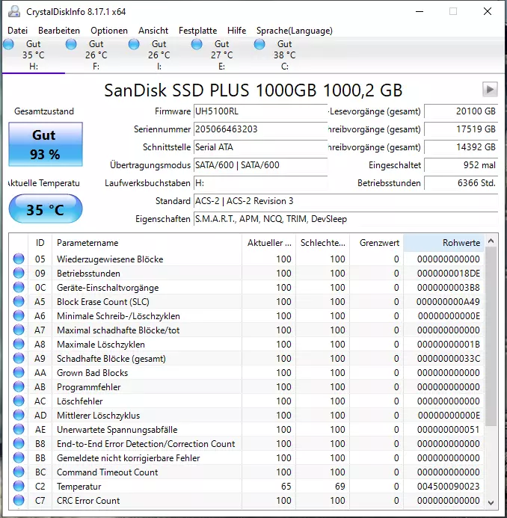
Task: Click the status orb of Command Timeout Count row
Action: (19, 472)
